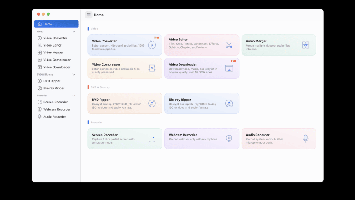355x200 pixels.
Task: Click download icon on Video Downloader card
Action: 229,68
